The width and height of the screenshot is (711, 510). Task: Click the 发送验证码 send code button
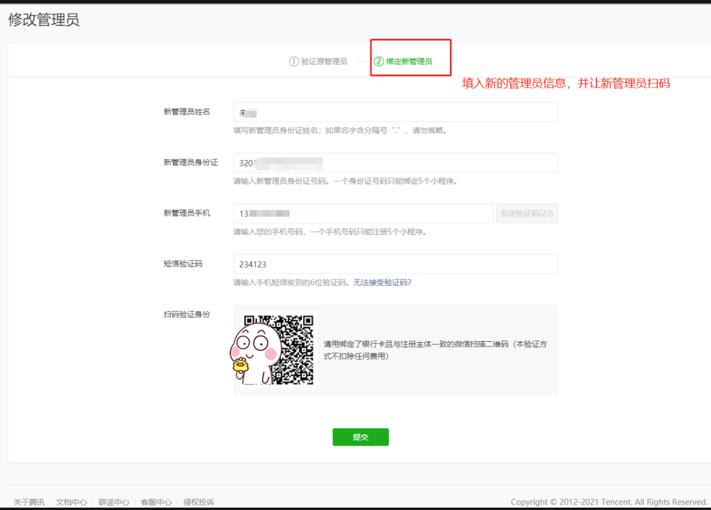pos(527,214)
